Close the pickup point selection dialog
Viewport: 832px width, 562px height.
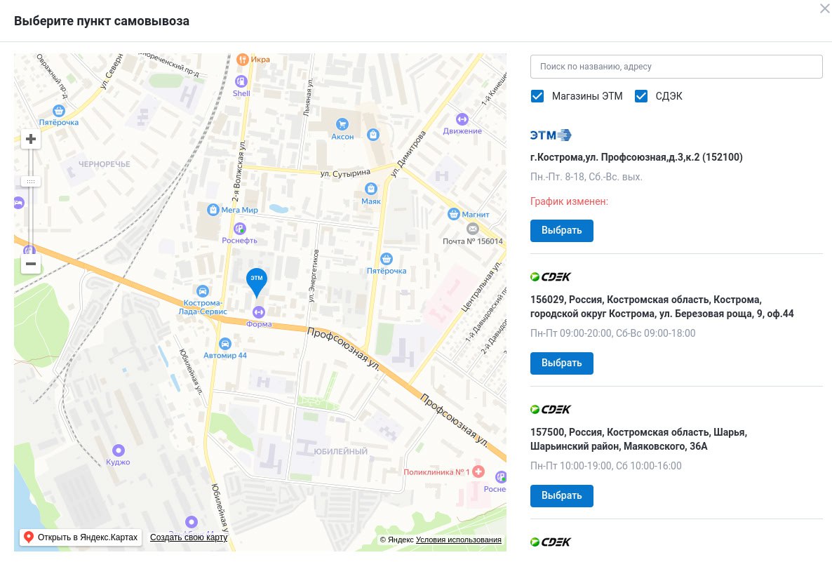825,8
